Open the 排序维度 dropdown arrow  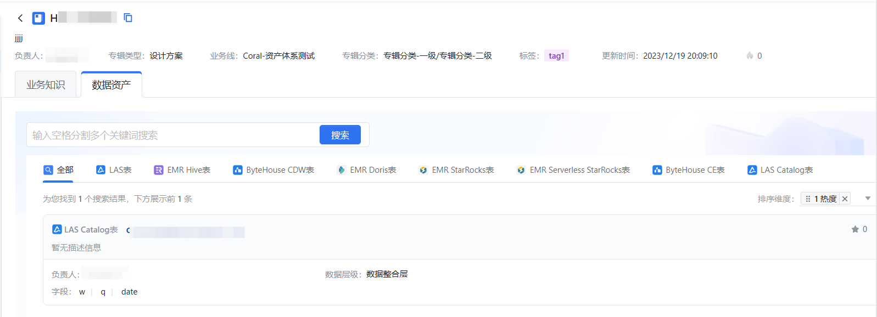tap(868, 199)
